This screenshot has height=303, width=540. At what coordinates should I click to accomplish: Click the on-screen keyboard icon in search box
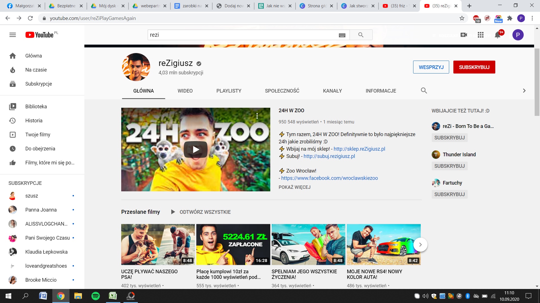tap(342, 35)
